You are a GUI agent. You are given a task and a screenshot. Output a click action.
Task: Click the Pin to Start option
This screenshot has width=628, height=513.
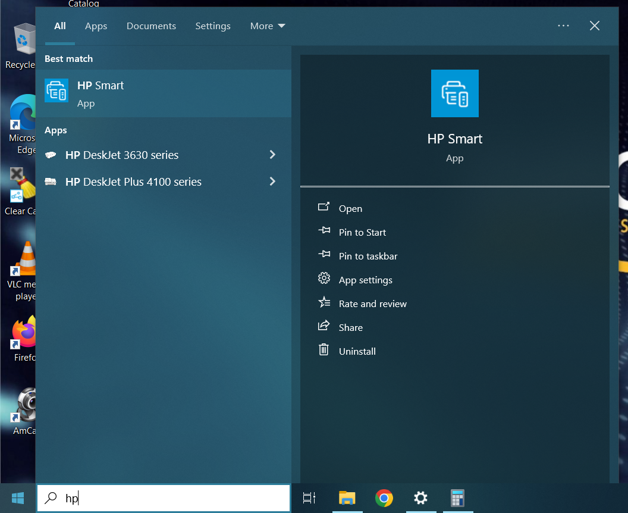[362, 233]
